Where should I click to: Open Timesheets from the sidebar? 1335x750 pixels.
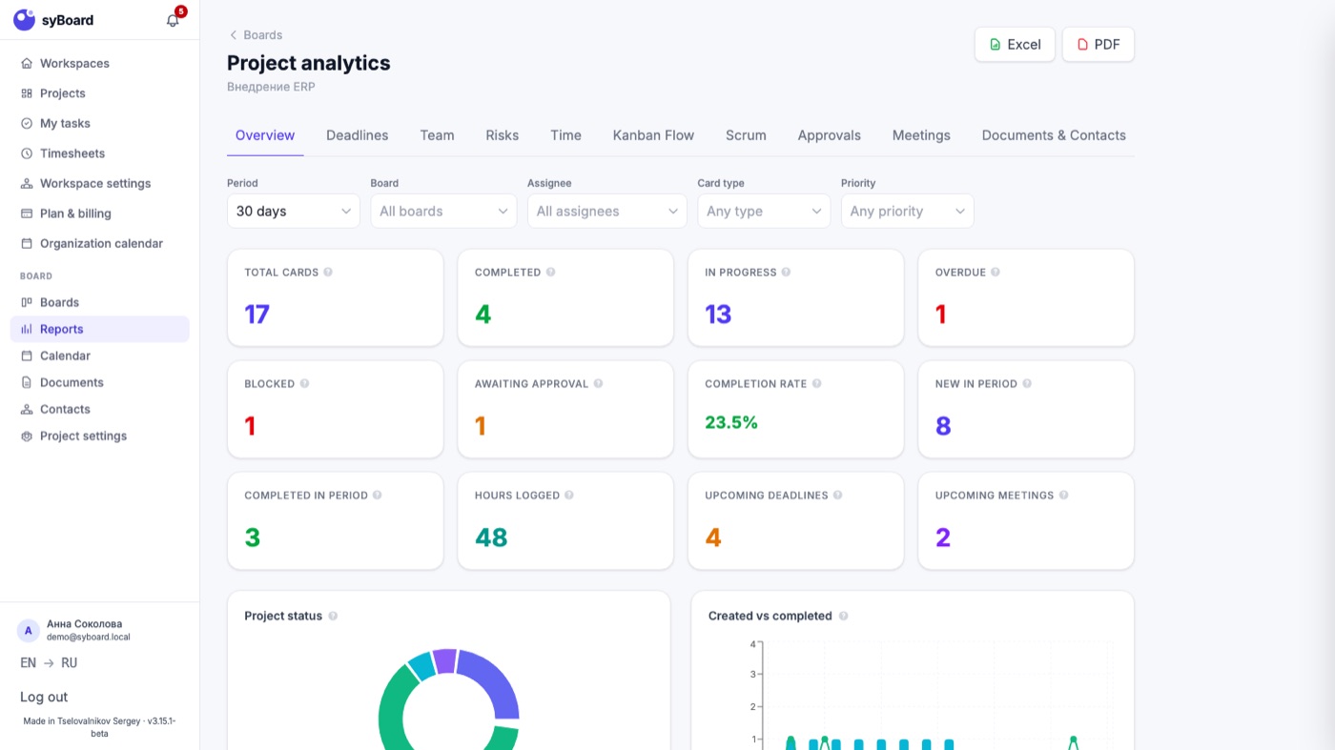coord(100,153)
